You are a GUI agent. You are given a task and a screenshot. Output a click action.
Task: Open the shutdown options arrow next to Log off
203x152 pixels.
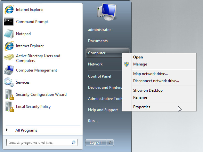[x=110, y=142]
